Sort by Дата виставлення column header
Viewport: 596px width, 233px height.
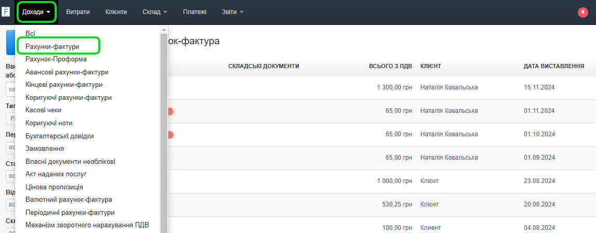tap(554, 66)
